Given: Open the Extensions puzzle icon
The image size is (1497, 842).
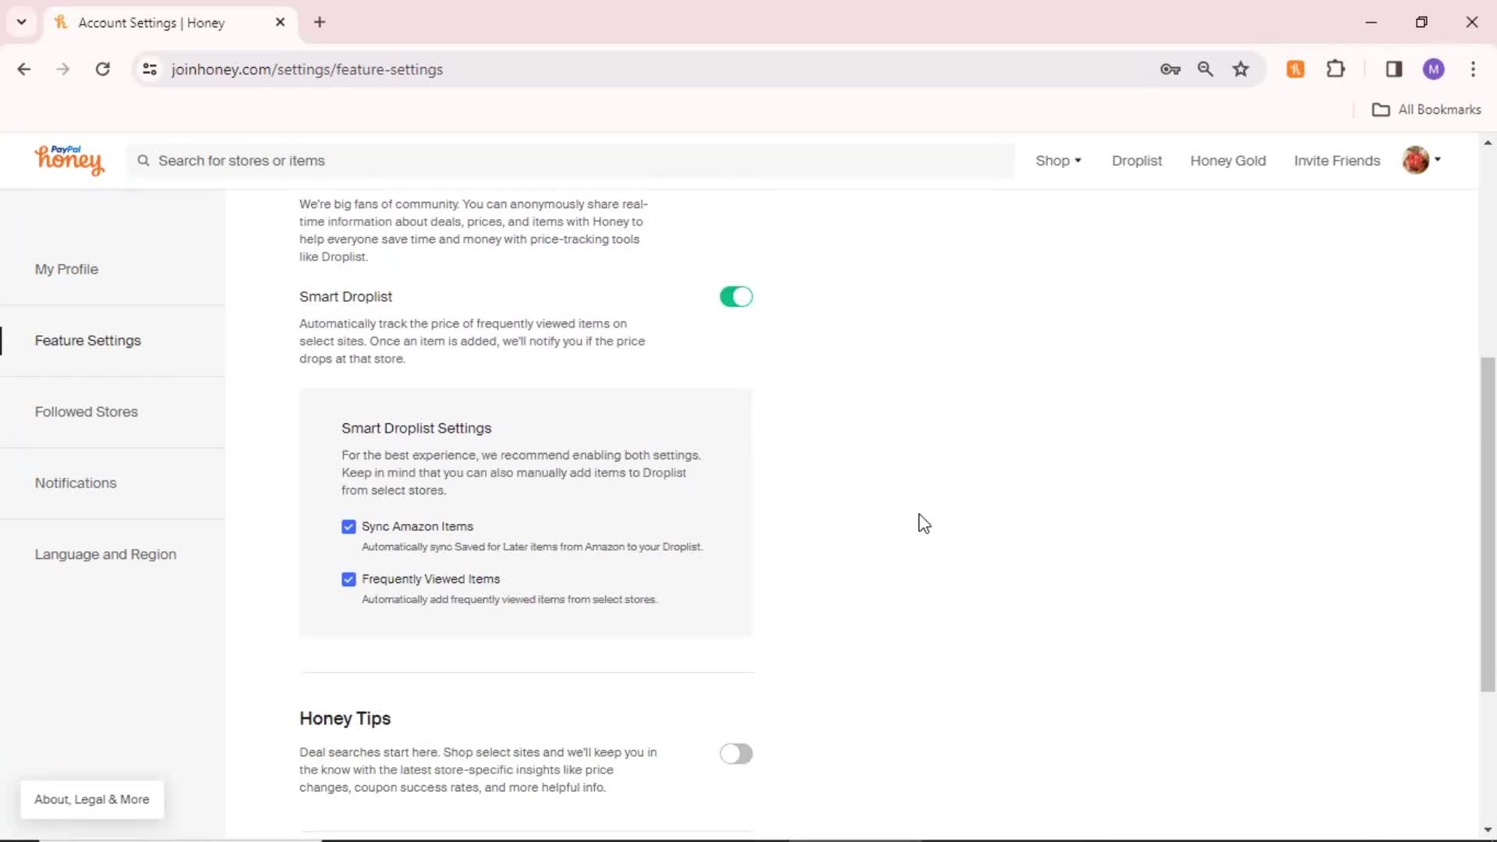Looking at the screenshot, I should tap(1336, 69).
